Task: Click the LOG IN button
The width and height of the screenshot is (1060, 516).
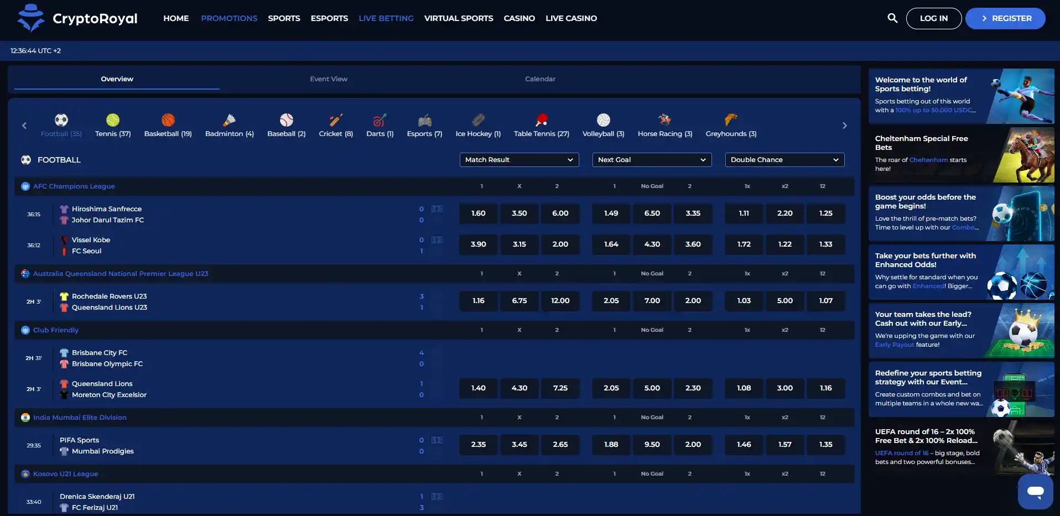Action: pyautogui.click(x=934, y=18)
